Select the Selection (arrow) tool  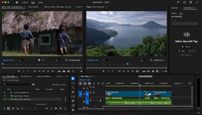[x=73, y=78]
